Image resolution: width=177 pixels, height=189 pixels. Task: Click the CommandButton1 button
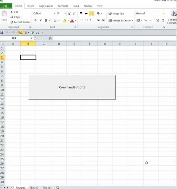pyautogui.click(x=72, y=87)
